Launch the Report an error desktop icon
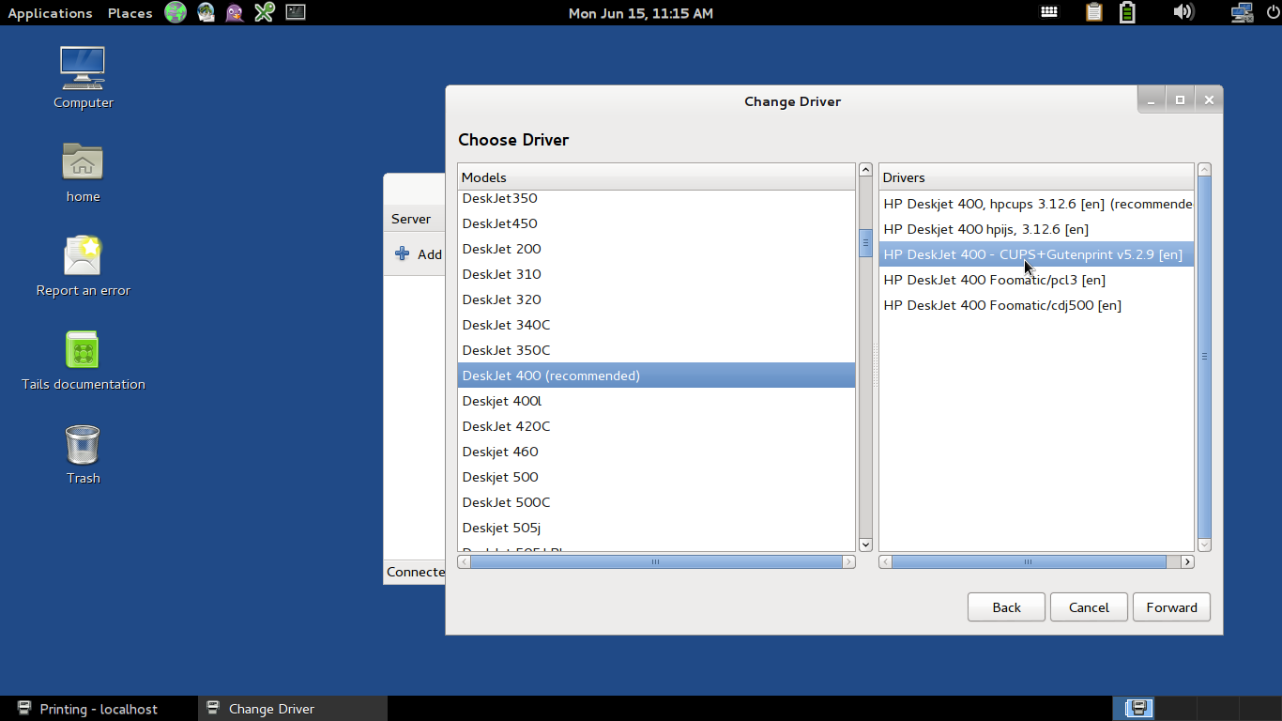The height and width of the screenshot is (721, 1282). pyautogui.click(x=83, y=266)
